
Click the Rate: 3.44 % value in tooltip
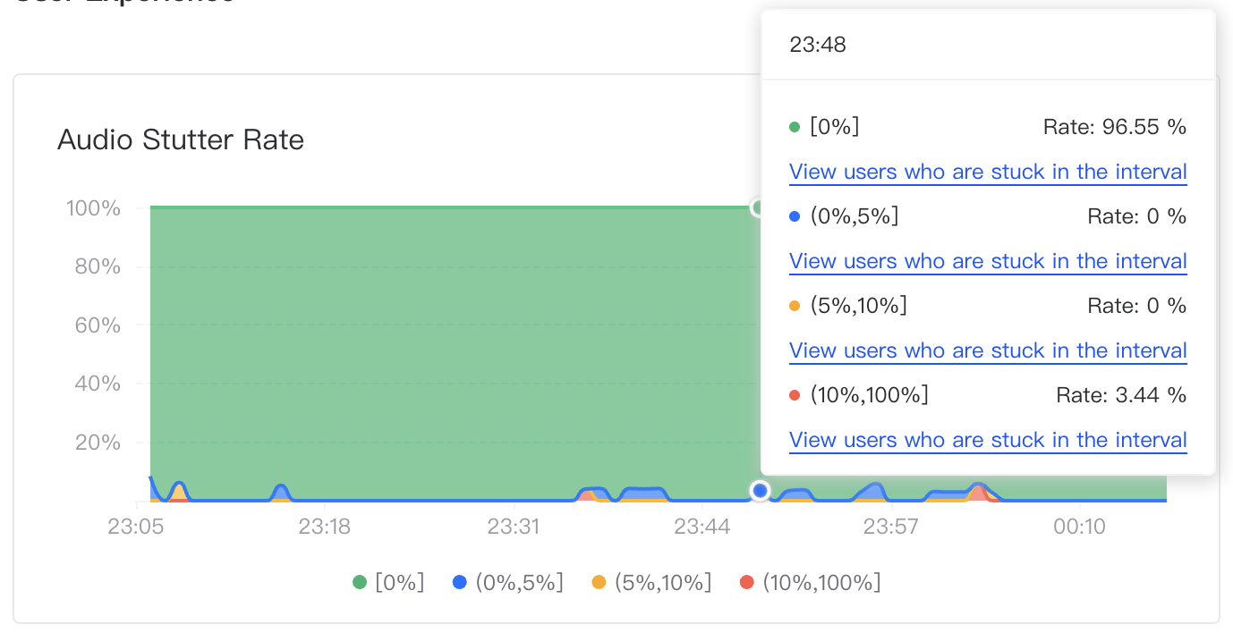point(1121,395)
